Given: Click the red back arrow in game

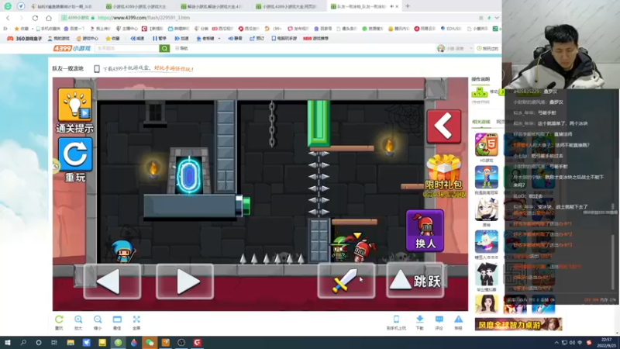Looking at the screenshot, I should (443, 126).
